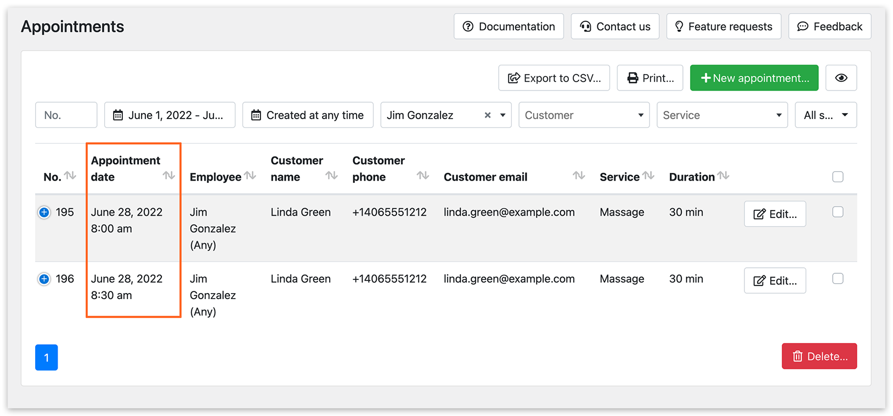Click phone +14065551212 in row 195

tap(389, 212)
